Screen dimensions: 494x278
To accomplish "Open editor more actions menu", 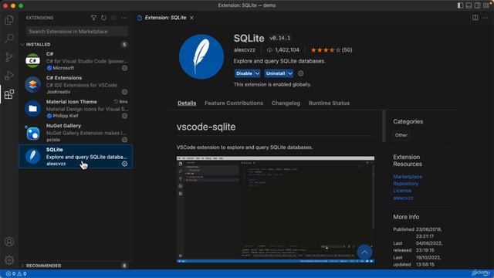I will coord(486,18).
